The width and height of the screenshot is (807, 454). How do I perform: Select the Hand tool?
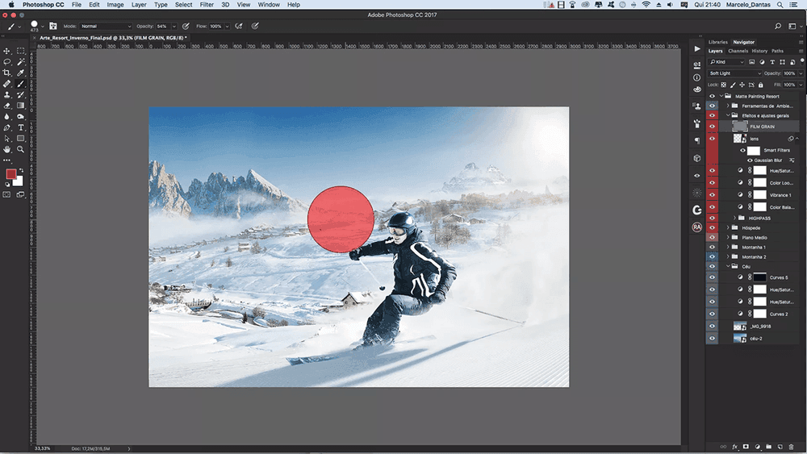(x=7, y=149)
